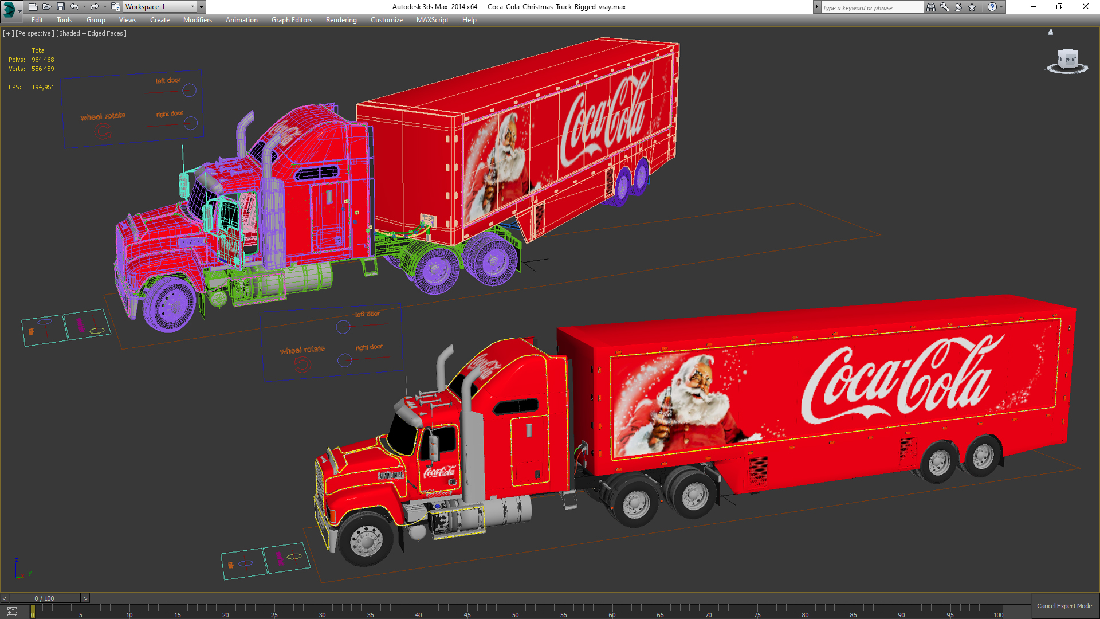
Task: Open the MAXScript menu
Action: click(x=433, y=20)
